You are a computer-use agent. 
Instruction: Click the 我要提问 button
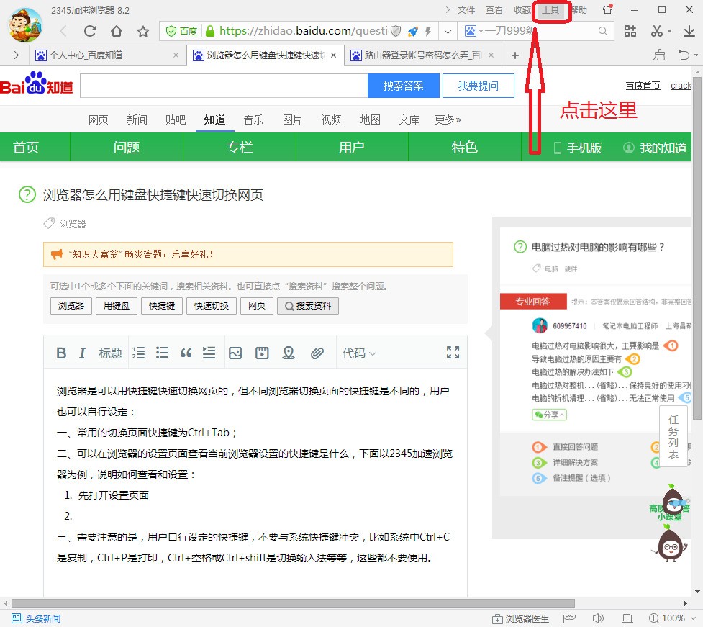click(x=479, y=86)
